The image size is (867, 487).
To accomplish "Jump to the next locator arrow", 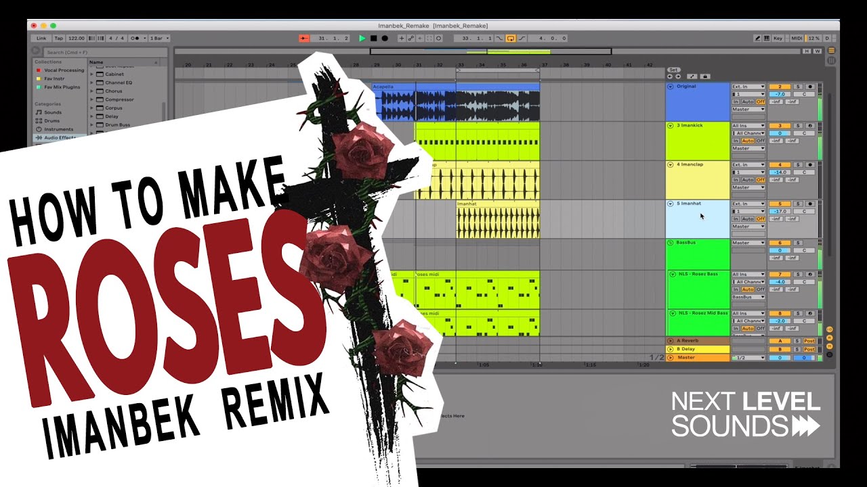I will pos(678,76).
